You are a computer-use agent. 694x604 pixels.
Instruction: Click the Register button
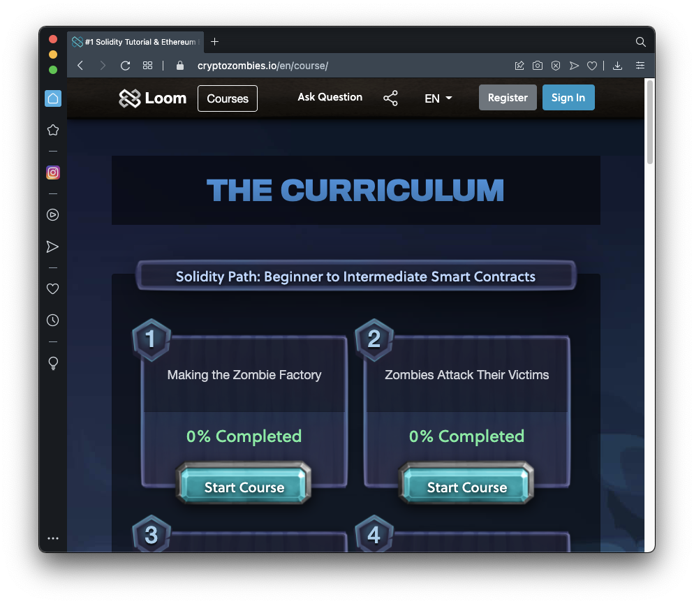point(508,98)
